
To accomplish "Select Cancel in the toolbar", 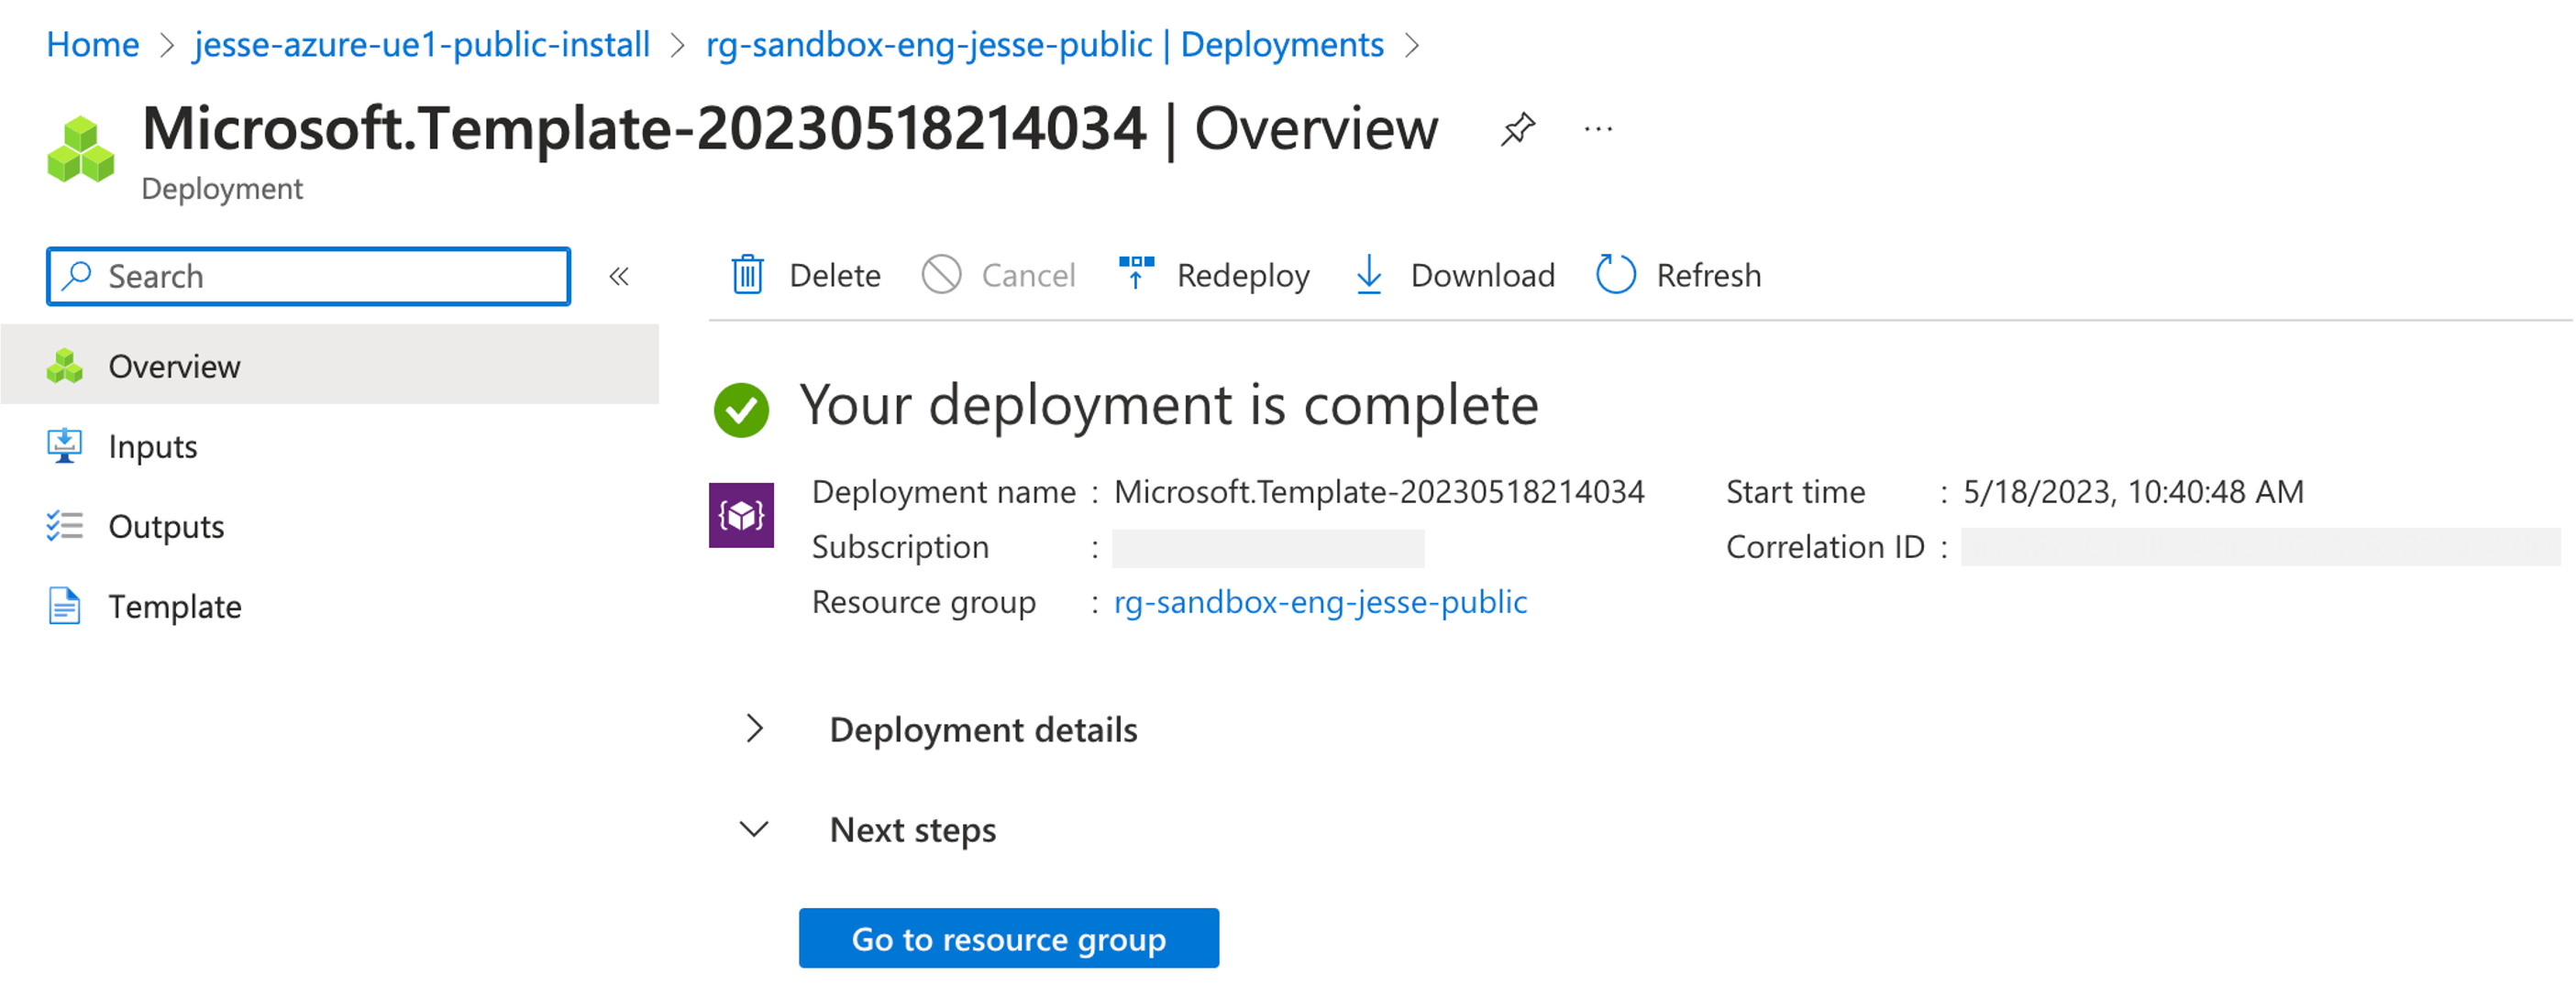I will [x=999, y=275].
